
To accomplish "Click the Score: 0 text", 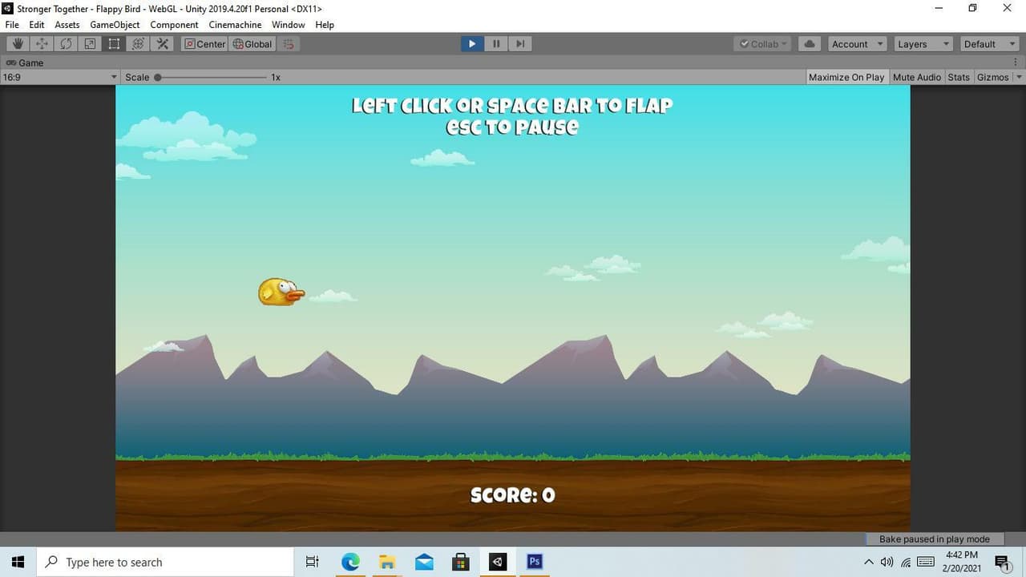I will [x=513, y=494].
